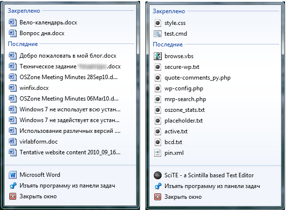Click the script icon beside browse.vbs
The height and width of the screenshot is (210, 286).
coord(158,56)
